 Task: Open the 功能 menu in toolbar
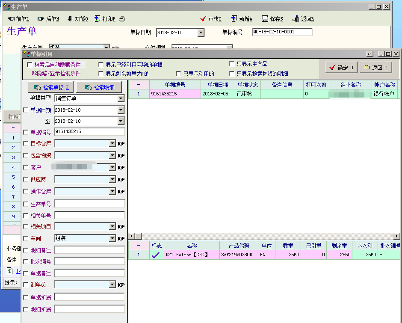click(x=77, y=19)
